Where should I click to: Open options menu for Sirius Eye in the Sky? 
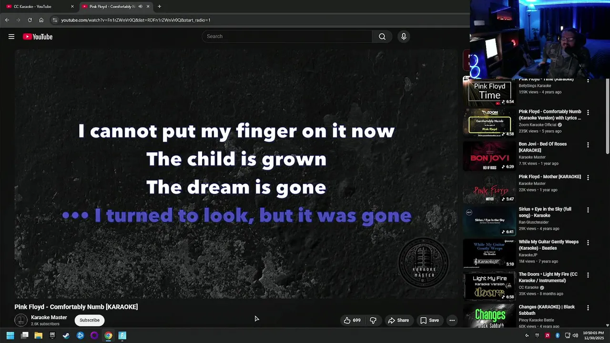coord(588,210)
